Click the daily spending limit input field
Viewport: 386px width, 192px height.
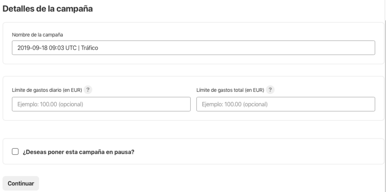tap(101, 104)
